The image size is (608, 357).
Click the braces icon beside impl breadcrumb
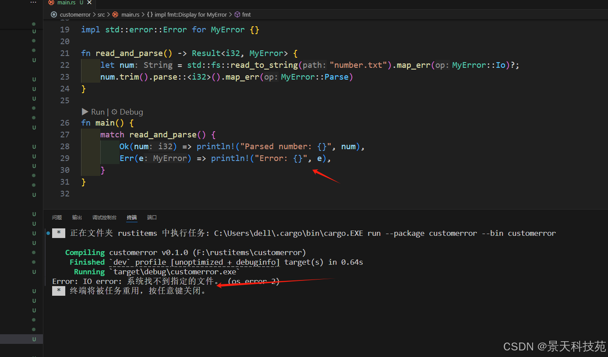(150, 14)
